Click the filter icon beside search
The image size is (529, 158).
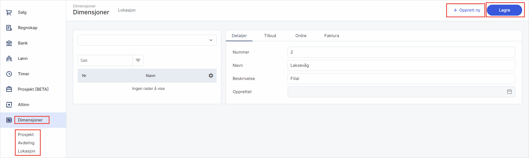point(138,60)
